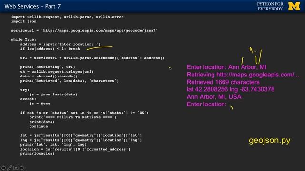Click the University of Michigan M logo
Image resolution: width=305 pixels, height=171 pixels.
point(294,6)
